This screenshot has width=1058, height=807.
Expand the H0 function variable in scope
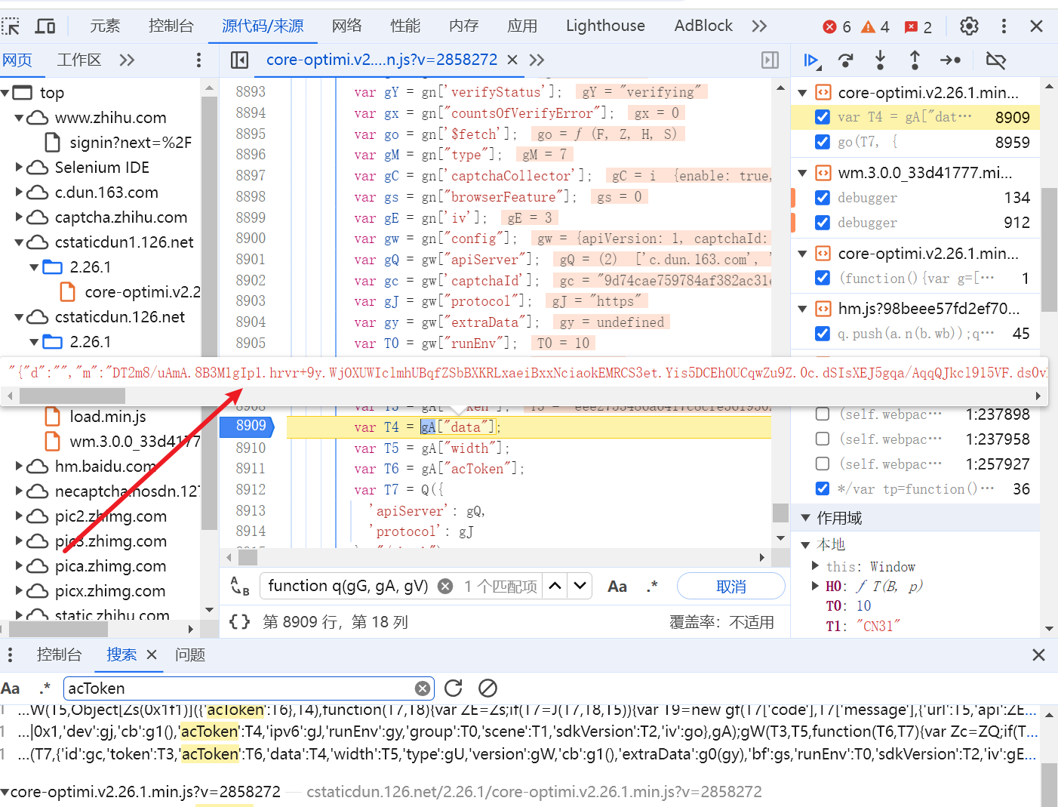pos(815,586)
